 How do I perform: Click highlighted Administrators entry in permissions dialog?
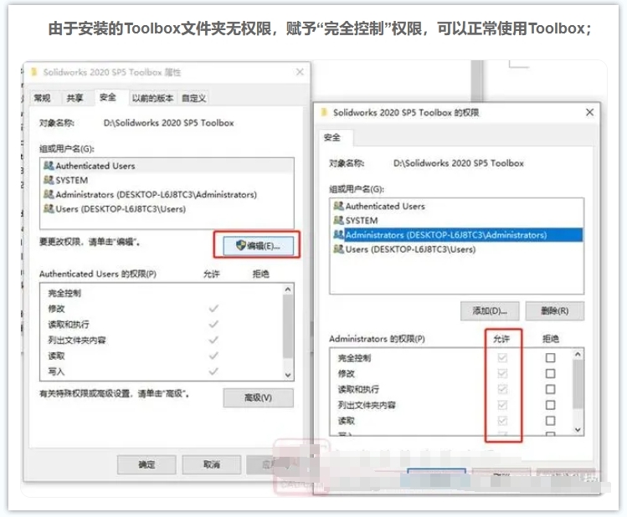pyautogui.click(x=445, y=235)
